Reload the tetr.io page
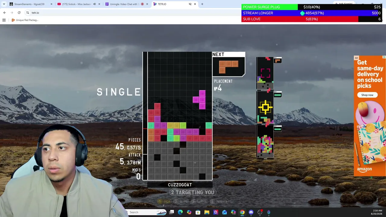The height and width of the screenshot is (217, 386). (x=19, y=13)
